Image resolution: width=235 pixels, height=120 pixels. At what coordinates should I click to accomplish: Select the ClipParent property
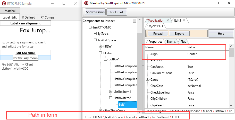pos(157,105)
